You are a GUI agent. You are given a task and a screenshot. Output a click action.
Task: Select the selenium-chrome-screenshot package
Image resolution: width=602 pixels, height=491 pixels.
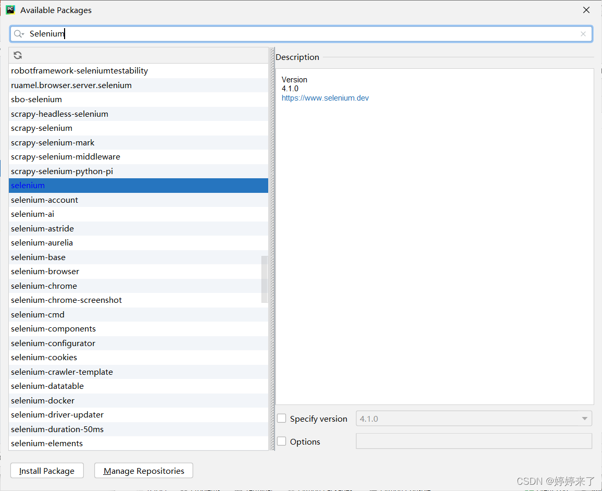tap(138, 300)
